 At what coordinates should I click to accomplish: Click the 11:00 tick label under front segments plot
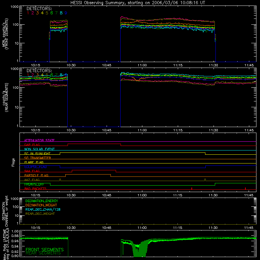click(x=142, y=65)
